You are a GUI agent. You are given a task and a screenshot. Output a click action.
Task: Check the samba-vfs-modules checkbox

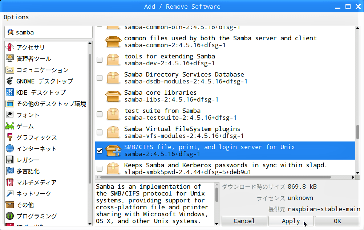(x=100, y=132)
